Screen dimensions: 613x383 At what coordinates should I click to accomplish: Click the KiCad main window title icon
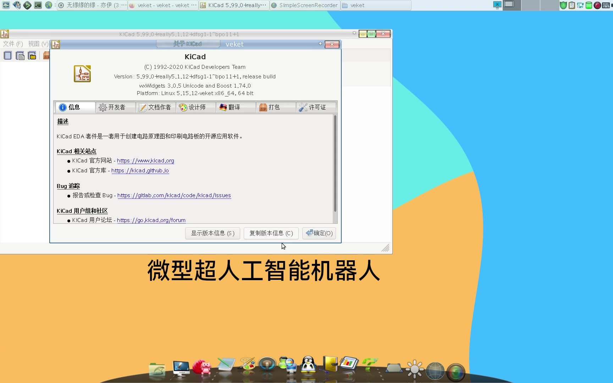point(5,34)
